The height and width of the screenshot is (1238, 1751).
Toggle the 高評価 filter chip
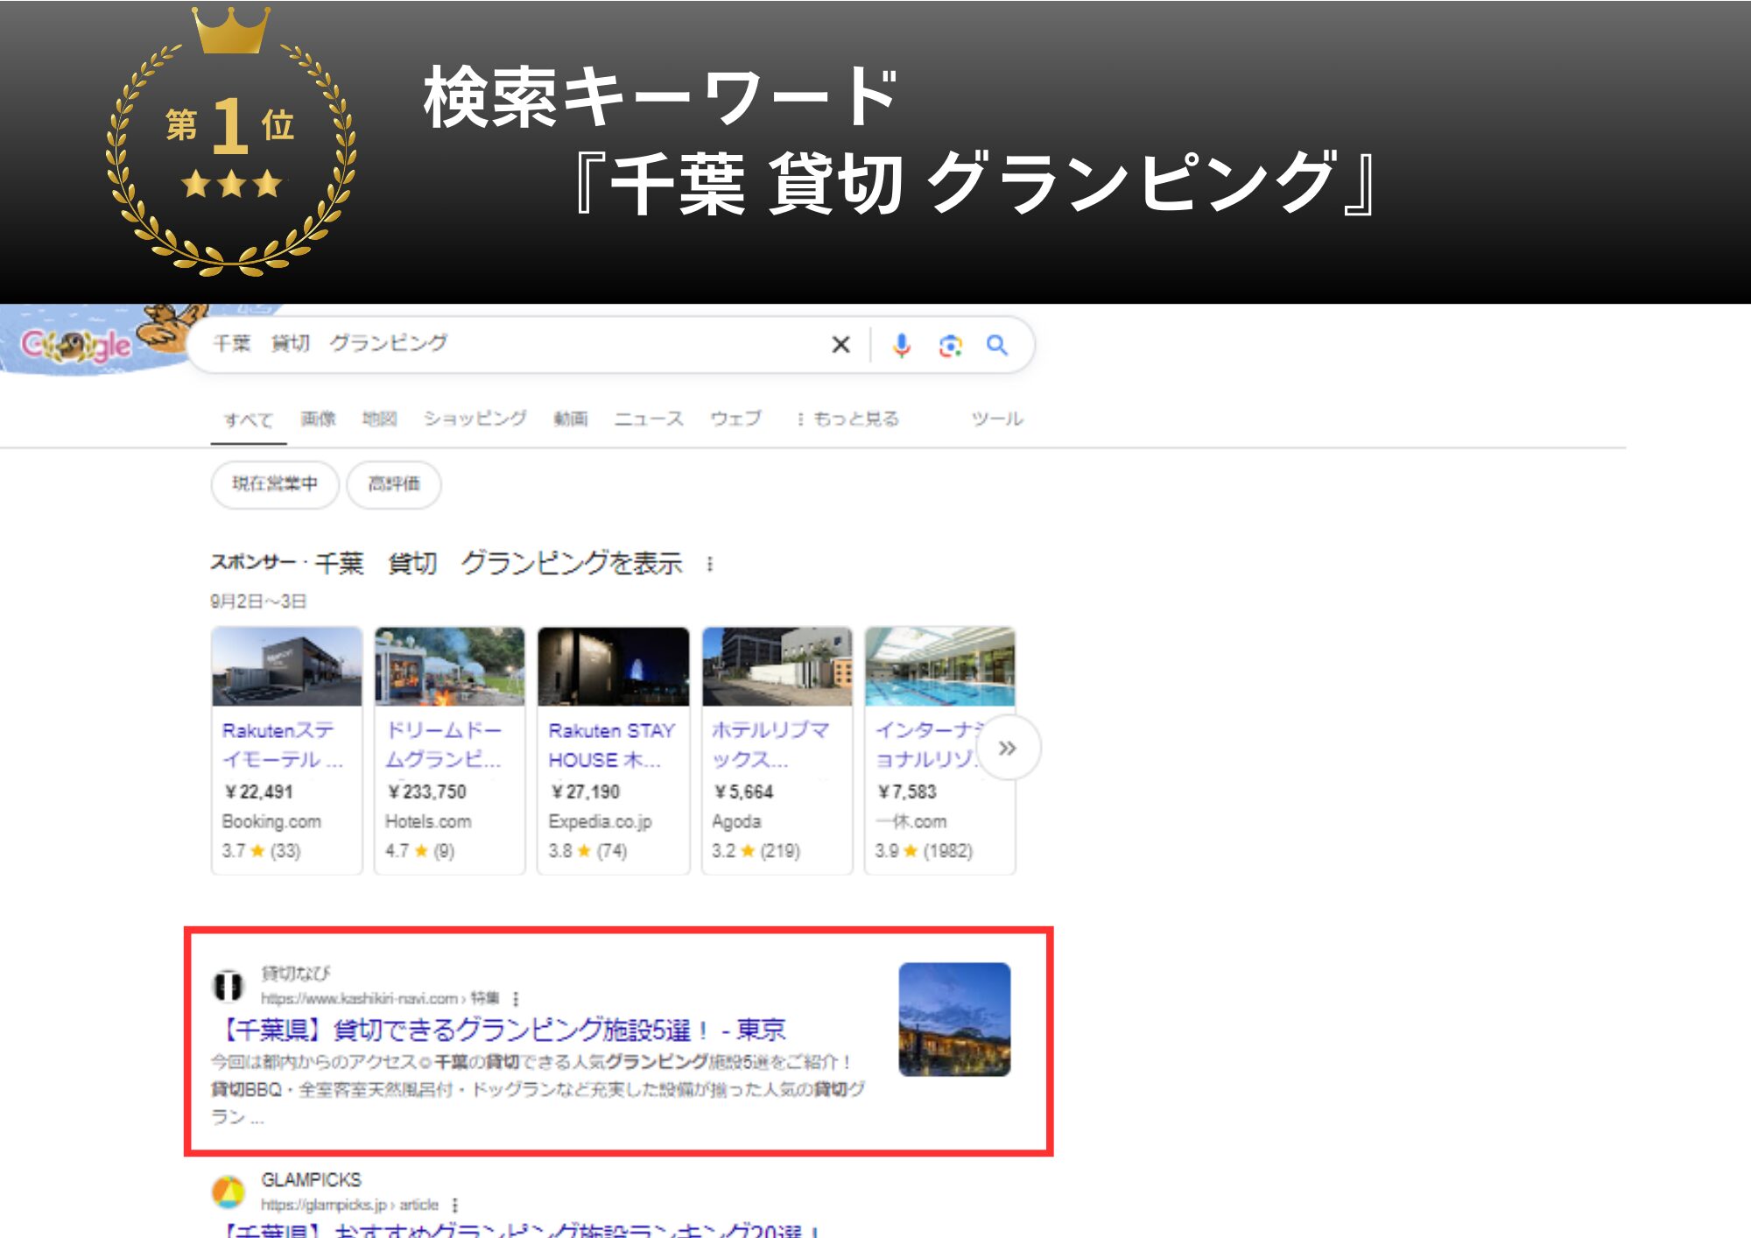pyautogui.click(x=394, y=484)
